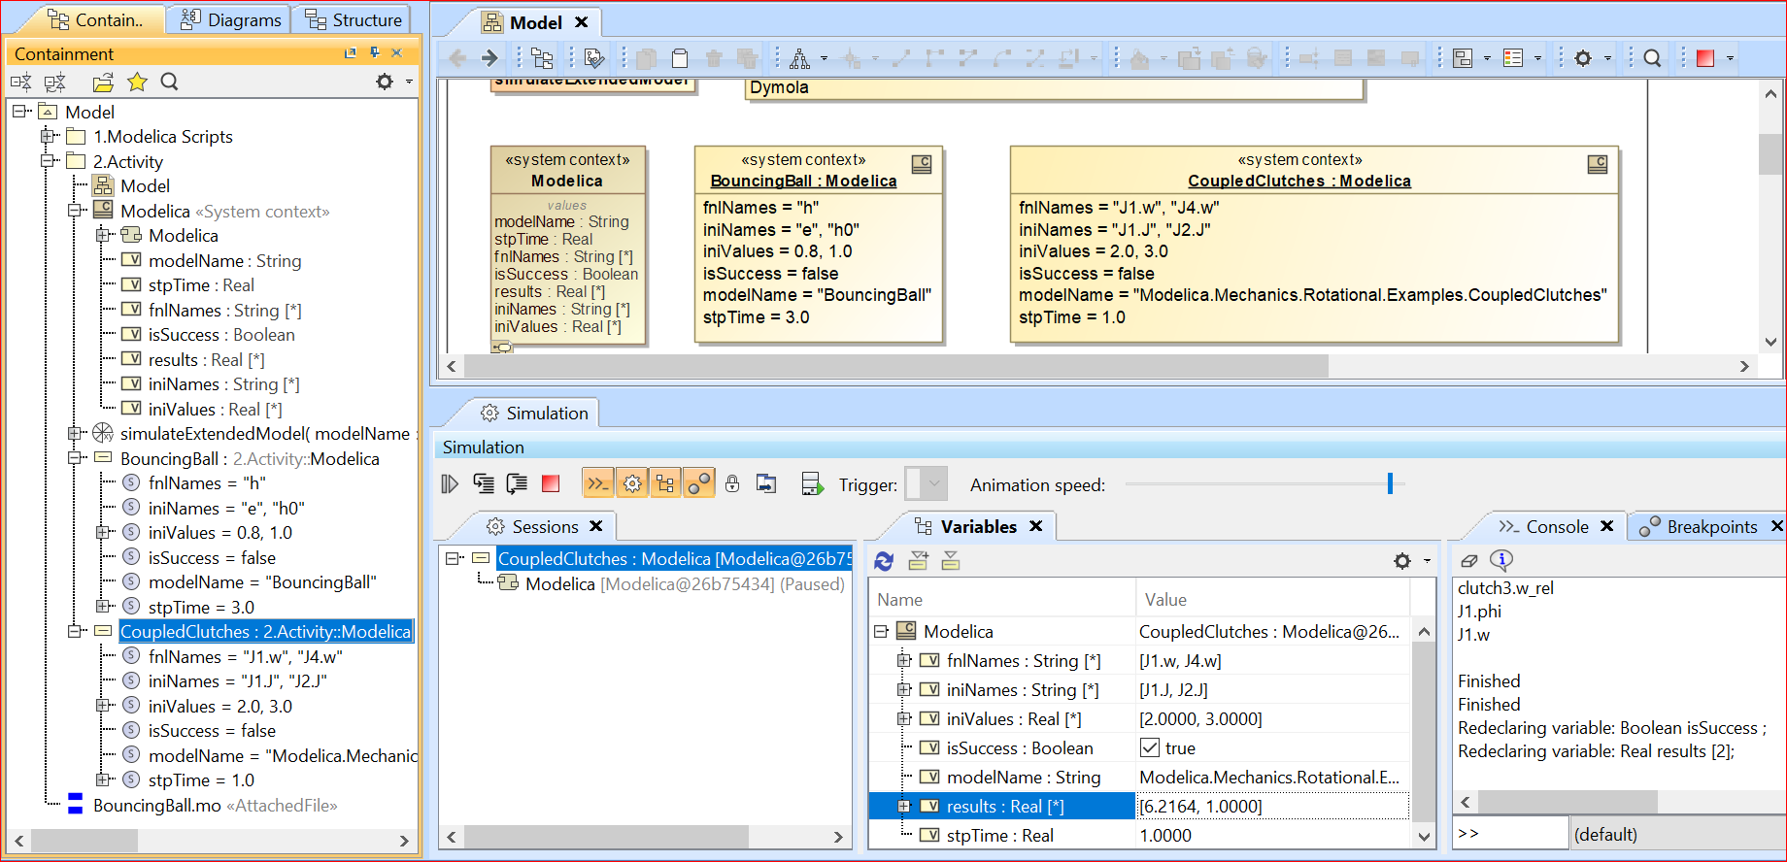Click the clear console eraser icon

[x=1469, y=560]
